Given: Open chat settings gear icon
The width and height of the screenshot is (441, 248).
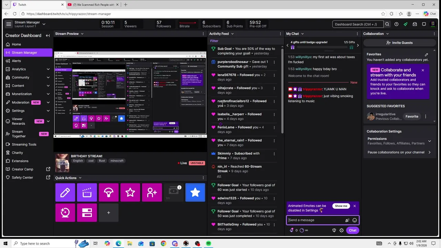Looking at the screenshot, I should coord(341,230).
